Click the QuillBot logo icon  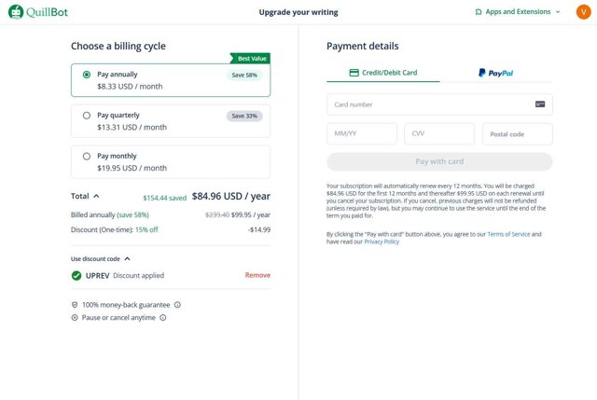[x=15, y=12]
